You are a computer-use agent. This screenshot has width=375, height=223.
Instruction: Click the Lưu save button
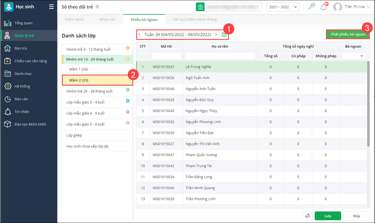[x=328, y=216]
